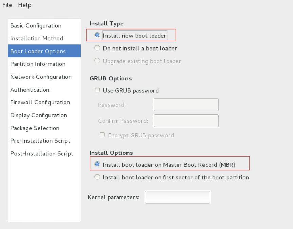This screenshot has height=229, width=293.
Task: Open Post-Installation Script section
Action: coord(42,154)
